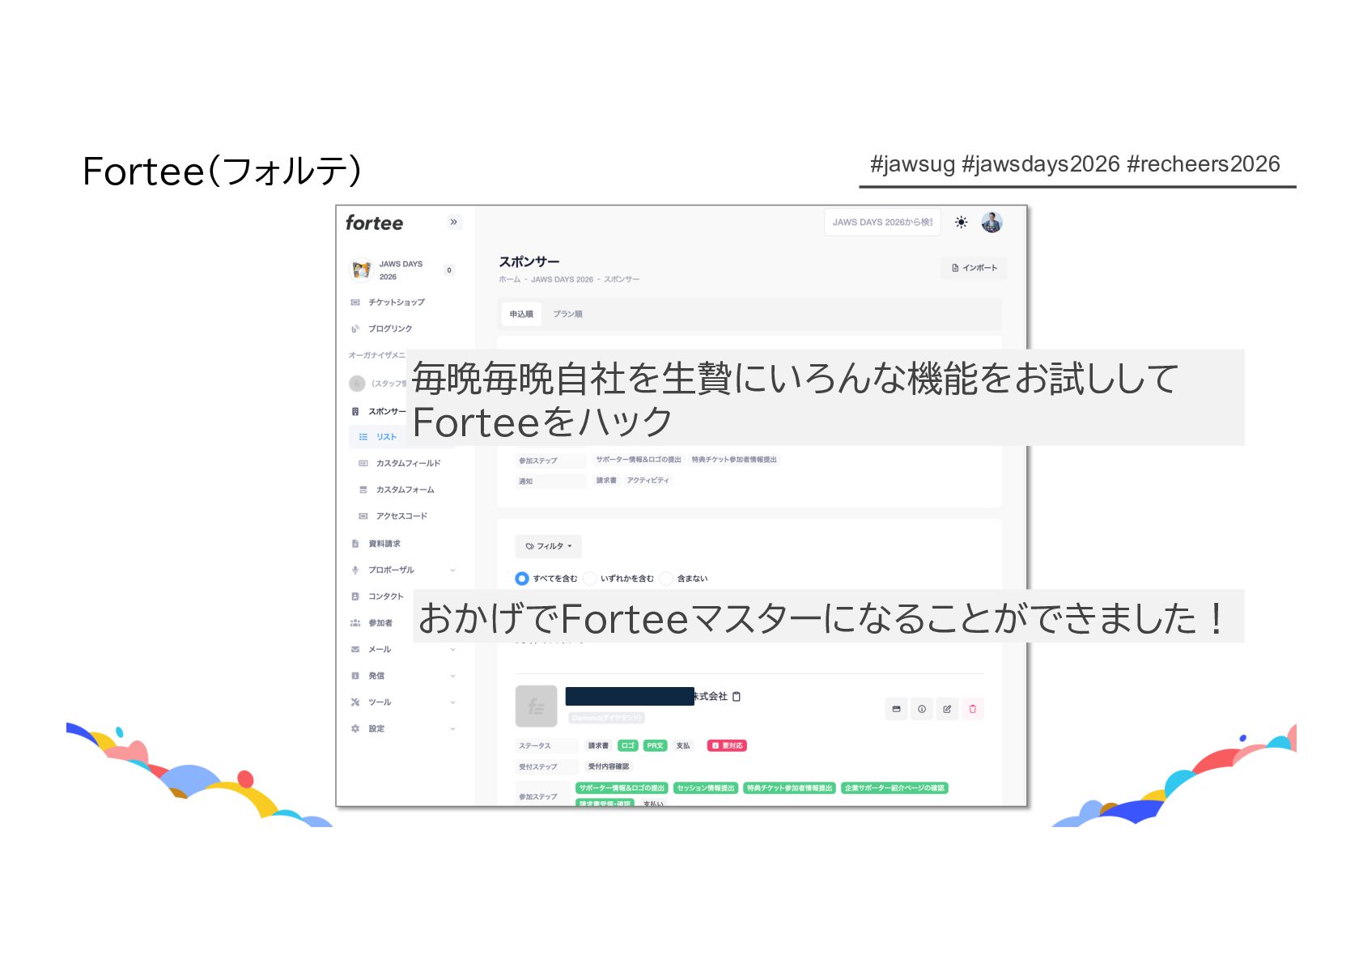Click the カスタムフィールド icon

pyautogui.click(x=363, y=463)
